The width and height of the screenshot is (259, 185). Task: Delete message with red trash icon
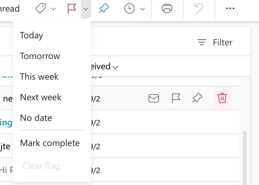point(222,98)
